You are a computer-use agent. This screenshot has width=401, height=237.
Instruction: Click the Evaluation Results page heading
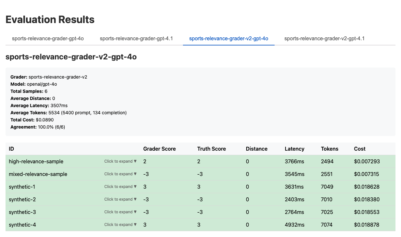(x=50, y=20)
